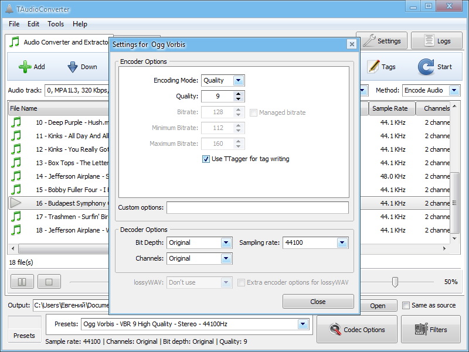The width and height of the screenshot is (469, 352).
Task: Toggle Extra encoder options for lossyWAV checkbox
Action: click(x=241, y=282)
